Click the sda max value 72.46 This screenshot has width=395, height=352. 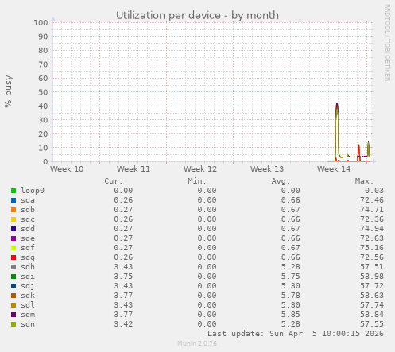(x=372, y=200)
